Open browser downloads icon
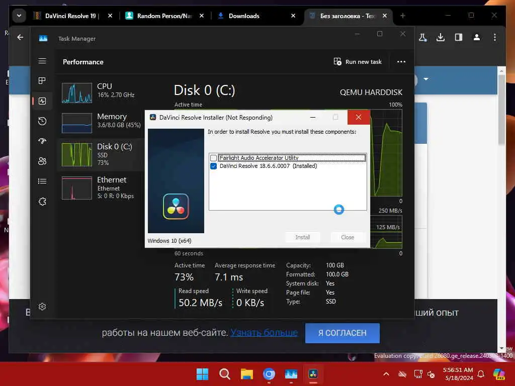 441,37
